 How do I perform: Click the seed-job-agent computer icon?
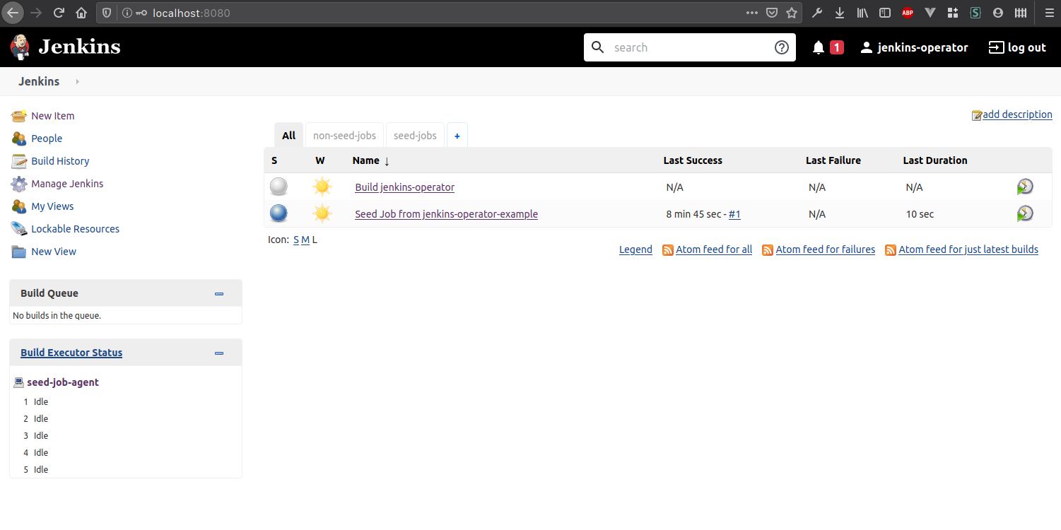(x=18, y=382)
